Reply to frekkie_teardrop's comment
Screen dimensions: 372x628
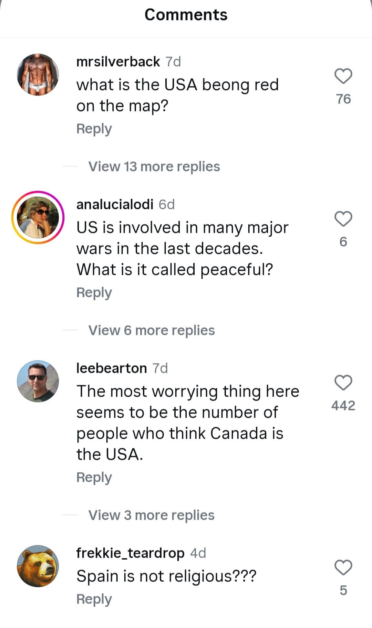(x=94, y=599)
